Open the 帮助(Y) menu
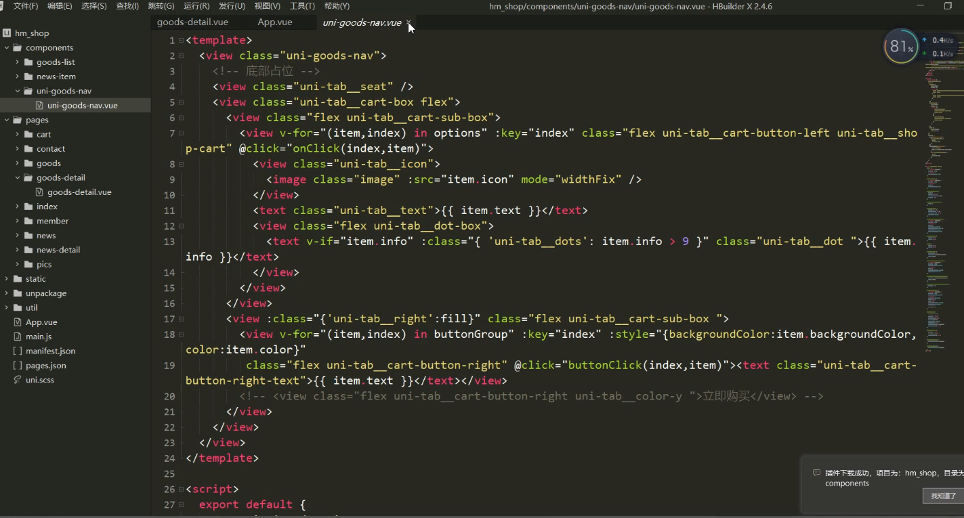The width and height of the screenshot is (964, 518). click(x=337, y=6)
